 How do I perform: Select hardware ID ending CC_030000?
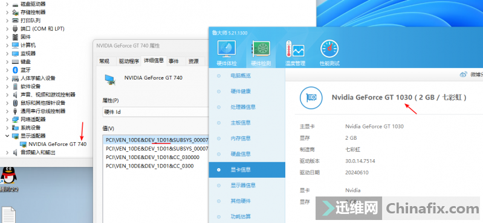(152, 157)
